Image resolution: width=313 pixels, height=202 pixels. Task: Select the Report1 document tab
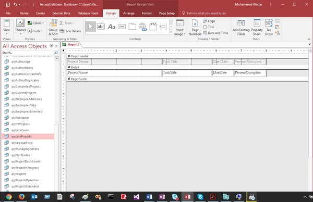point(71,44)
